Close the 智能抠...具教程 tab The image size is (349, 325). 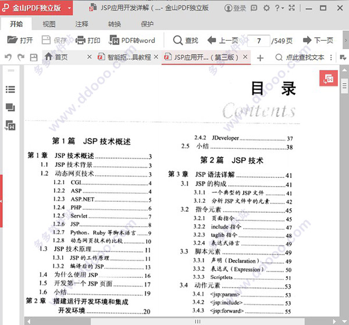point(156,57)
